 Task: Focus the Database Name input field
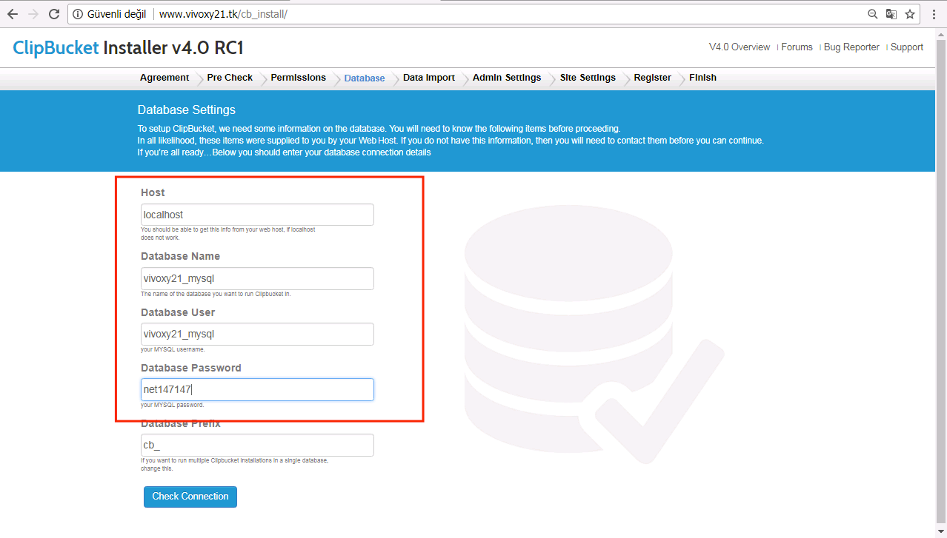tap(257, 278)
